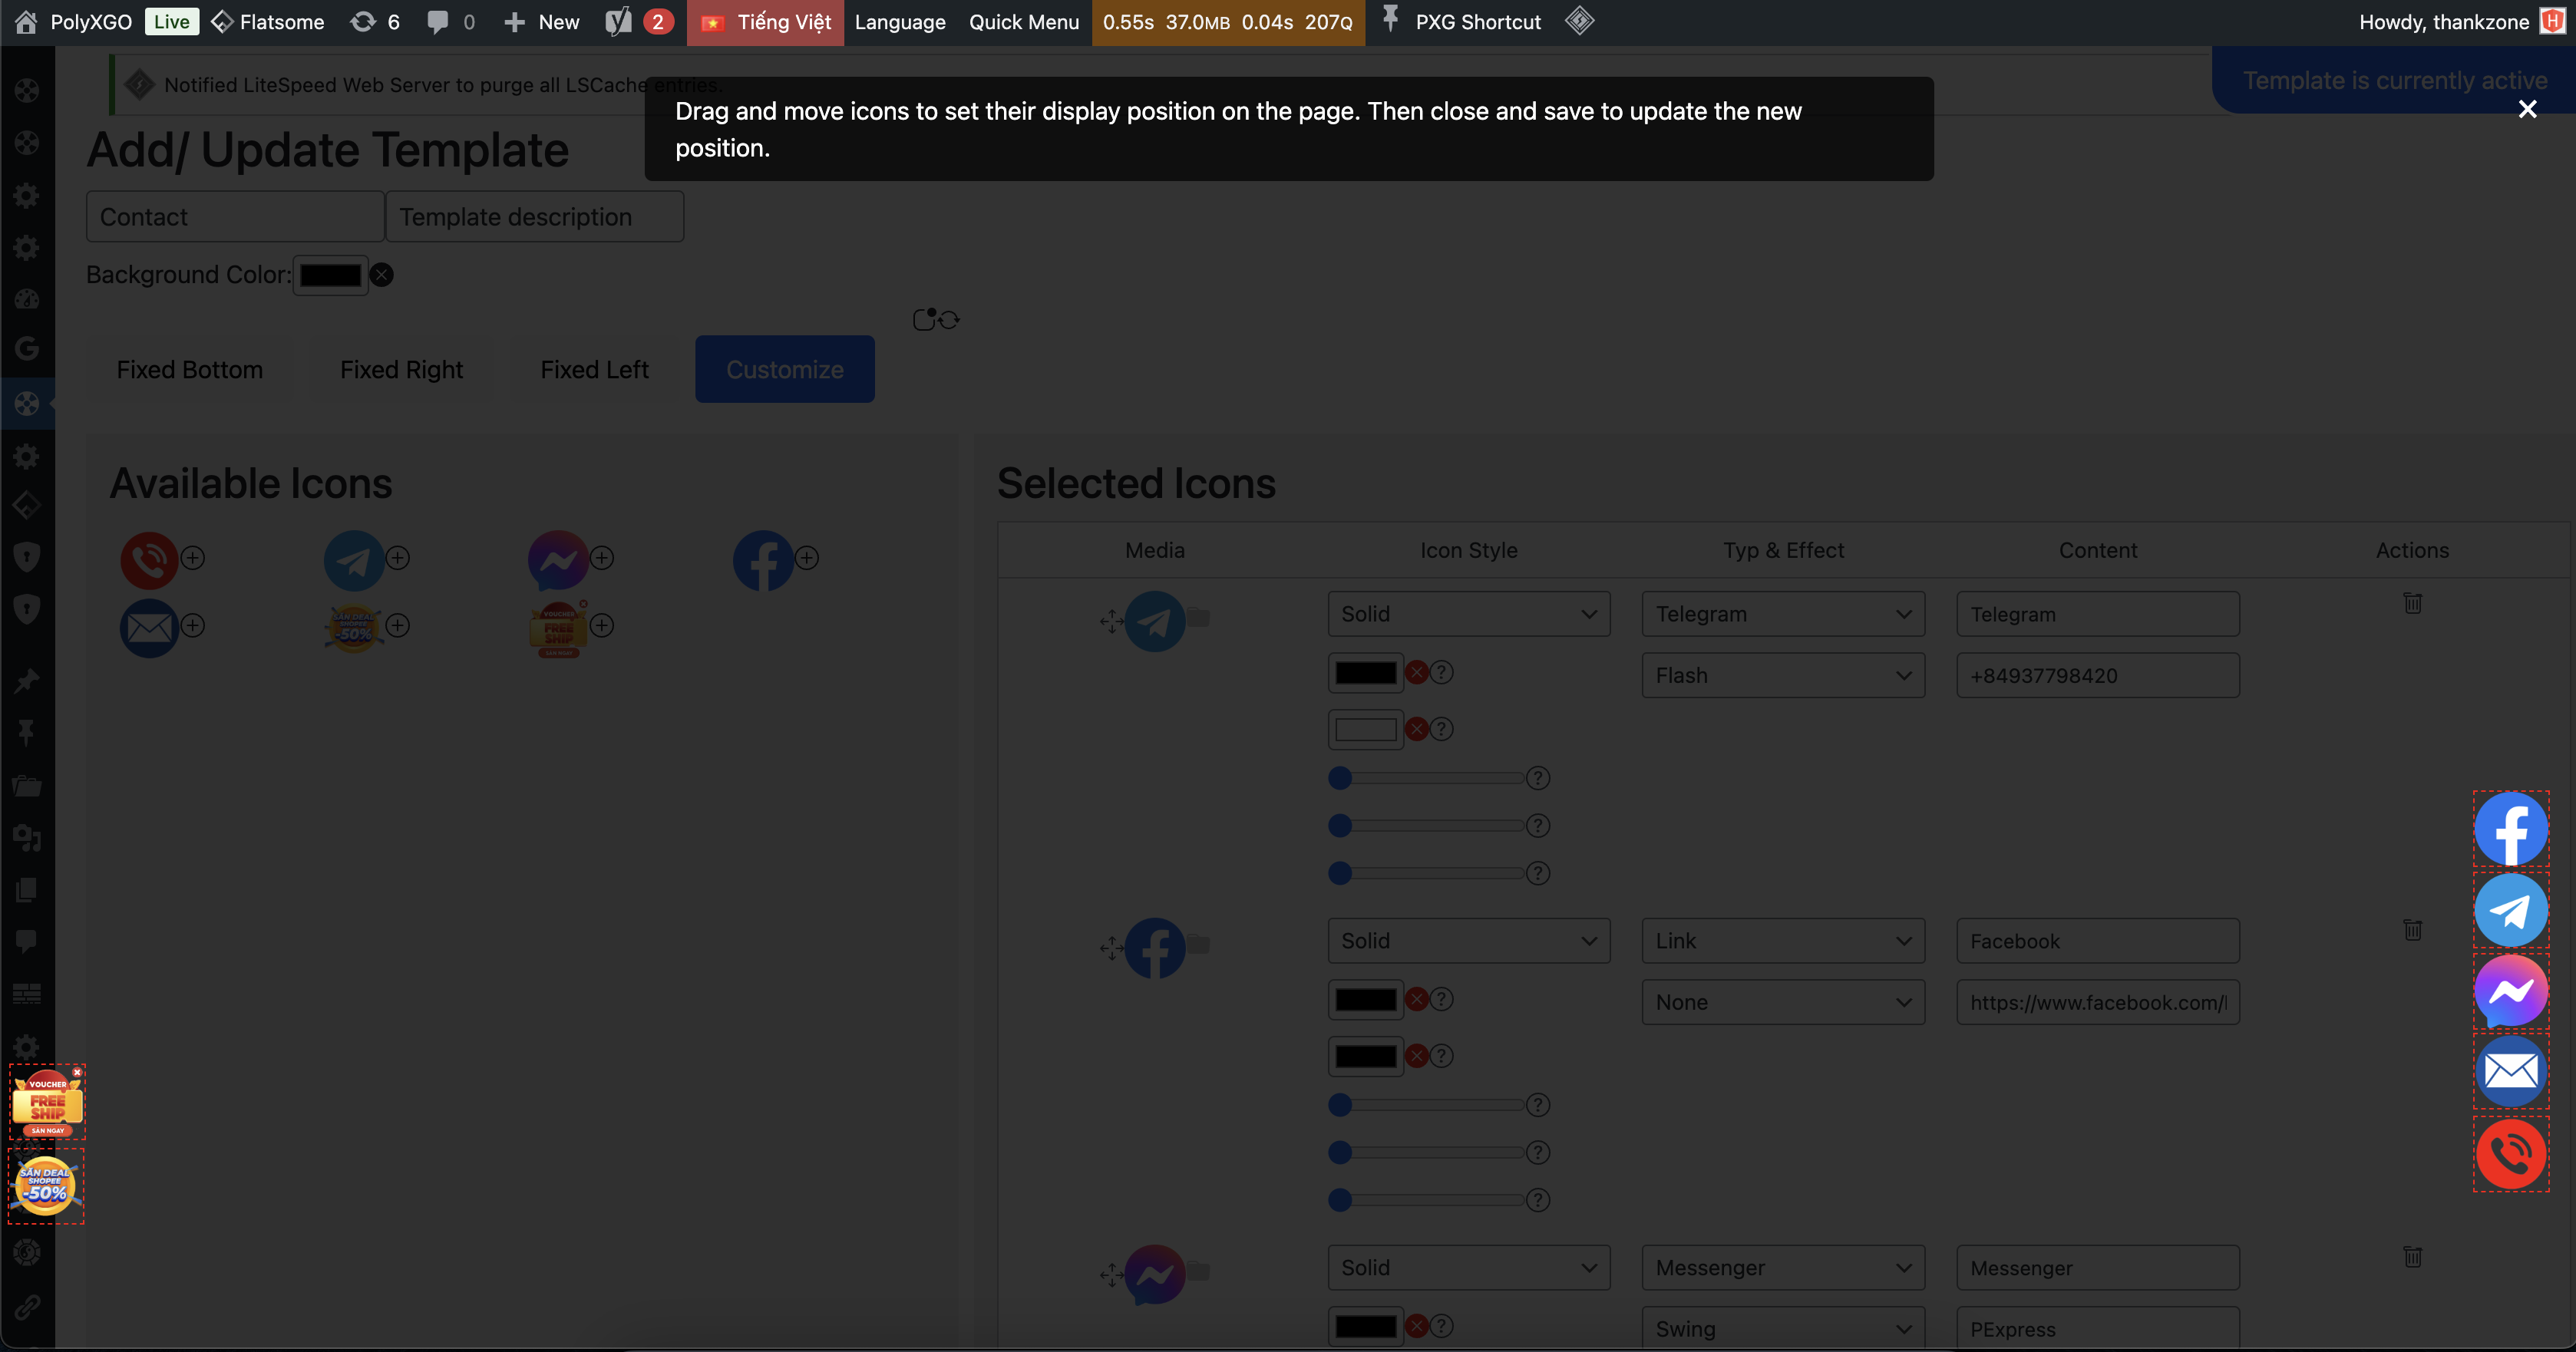Open the Facebook row's Solid icon style dropdown
This screenshot has width=2576, height=1352.
coord(1468,941)
